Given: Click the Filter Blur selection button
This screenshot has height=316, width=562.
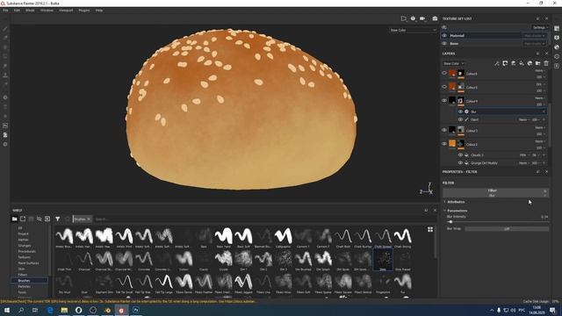Looking at the screenshot, I should click(495, 193).
